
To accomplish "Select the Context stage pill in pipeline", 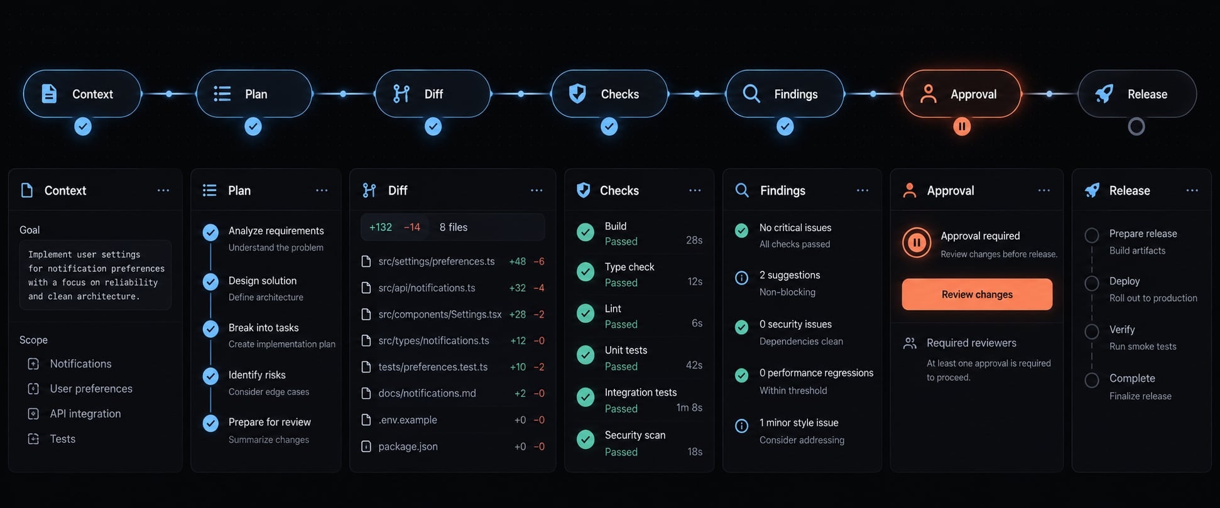I will click(82, 94).
